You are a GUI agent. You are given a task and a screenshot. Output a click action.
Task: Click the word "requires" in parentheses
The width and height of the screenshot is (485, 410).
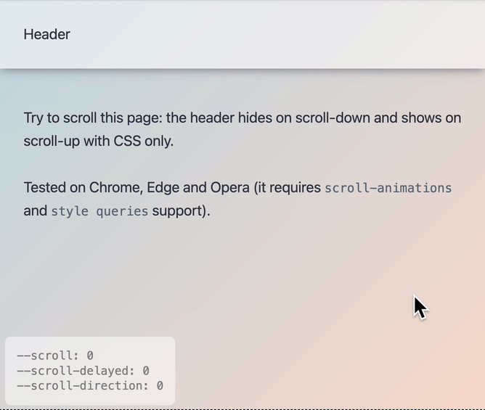[295, 187]
